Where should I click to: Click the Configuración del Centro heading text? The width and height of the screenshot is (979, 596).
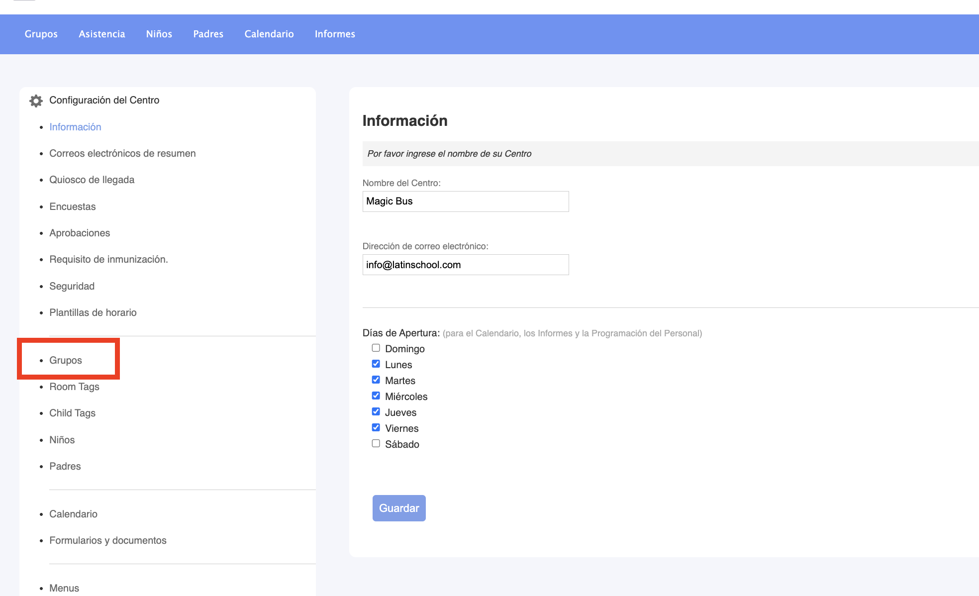(104, 100)
